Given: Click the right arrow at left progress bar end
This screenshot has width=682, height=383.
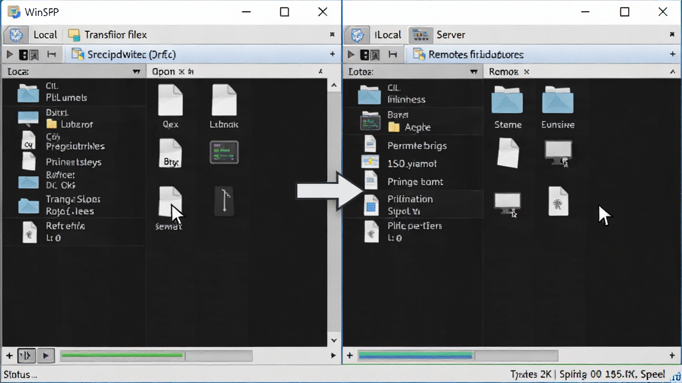Looking at the screenshot, I should [333, 356].
